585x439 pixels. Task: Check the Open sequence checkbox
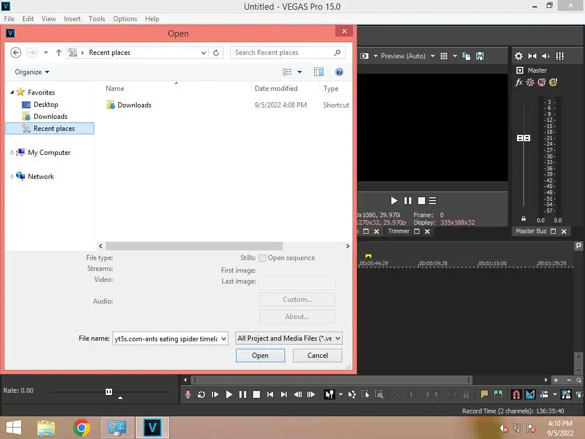262,258
